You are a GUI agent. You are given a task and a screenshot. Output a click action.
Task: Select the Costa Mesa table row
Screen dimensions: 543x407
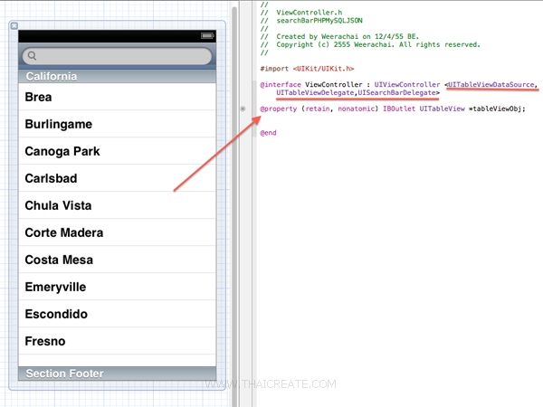click(x=117, y=260)
